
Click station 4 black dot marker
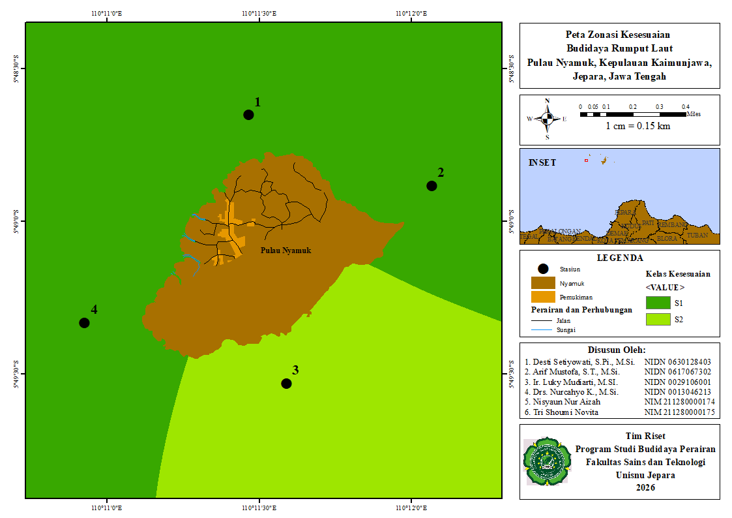pyautogui.click(x=84, y=323)
